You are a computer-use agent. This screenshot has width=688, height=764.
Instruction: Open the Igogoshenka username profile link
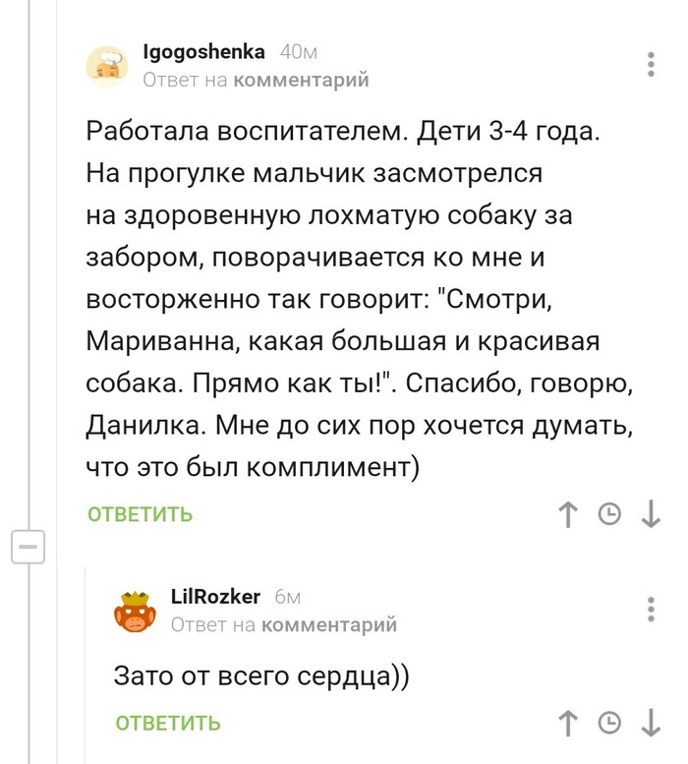coord(203,52)
